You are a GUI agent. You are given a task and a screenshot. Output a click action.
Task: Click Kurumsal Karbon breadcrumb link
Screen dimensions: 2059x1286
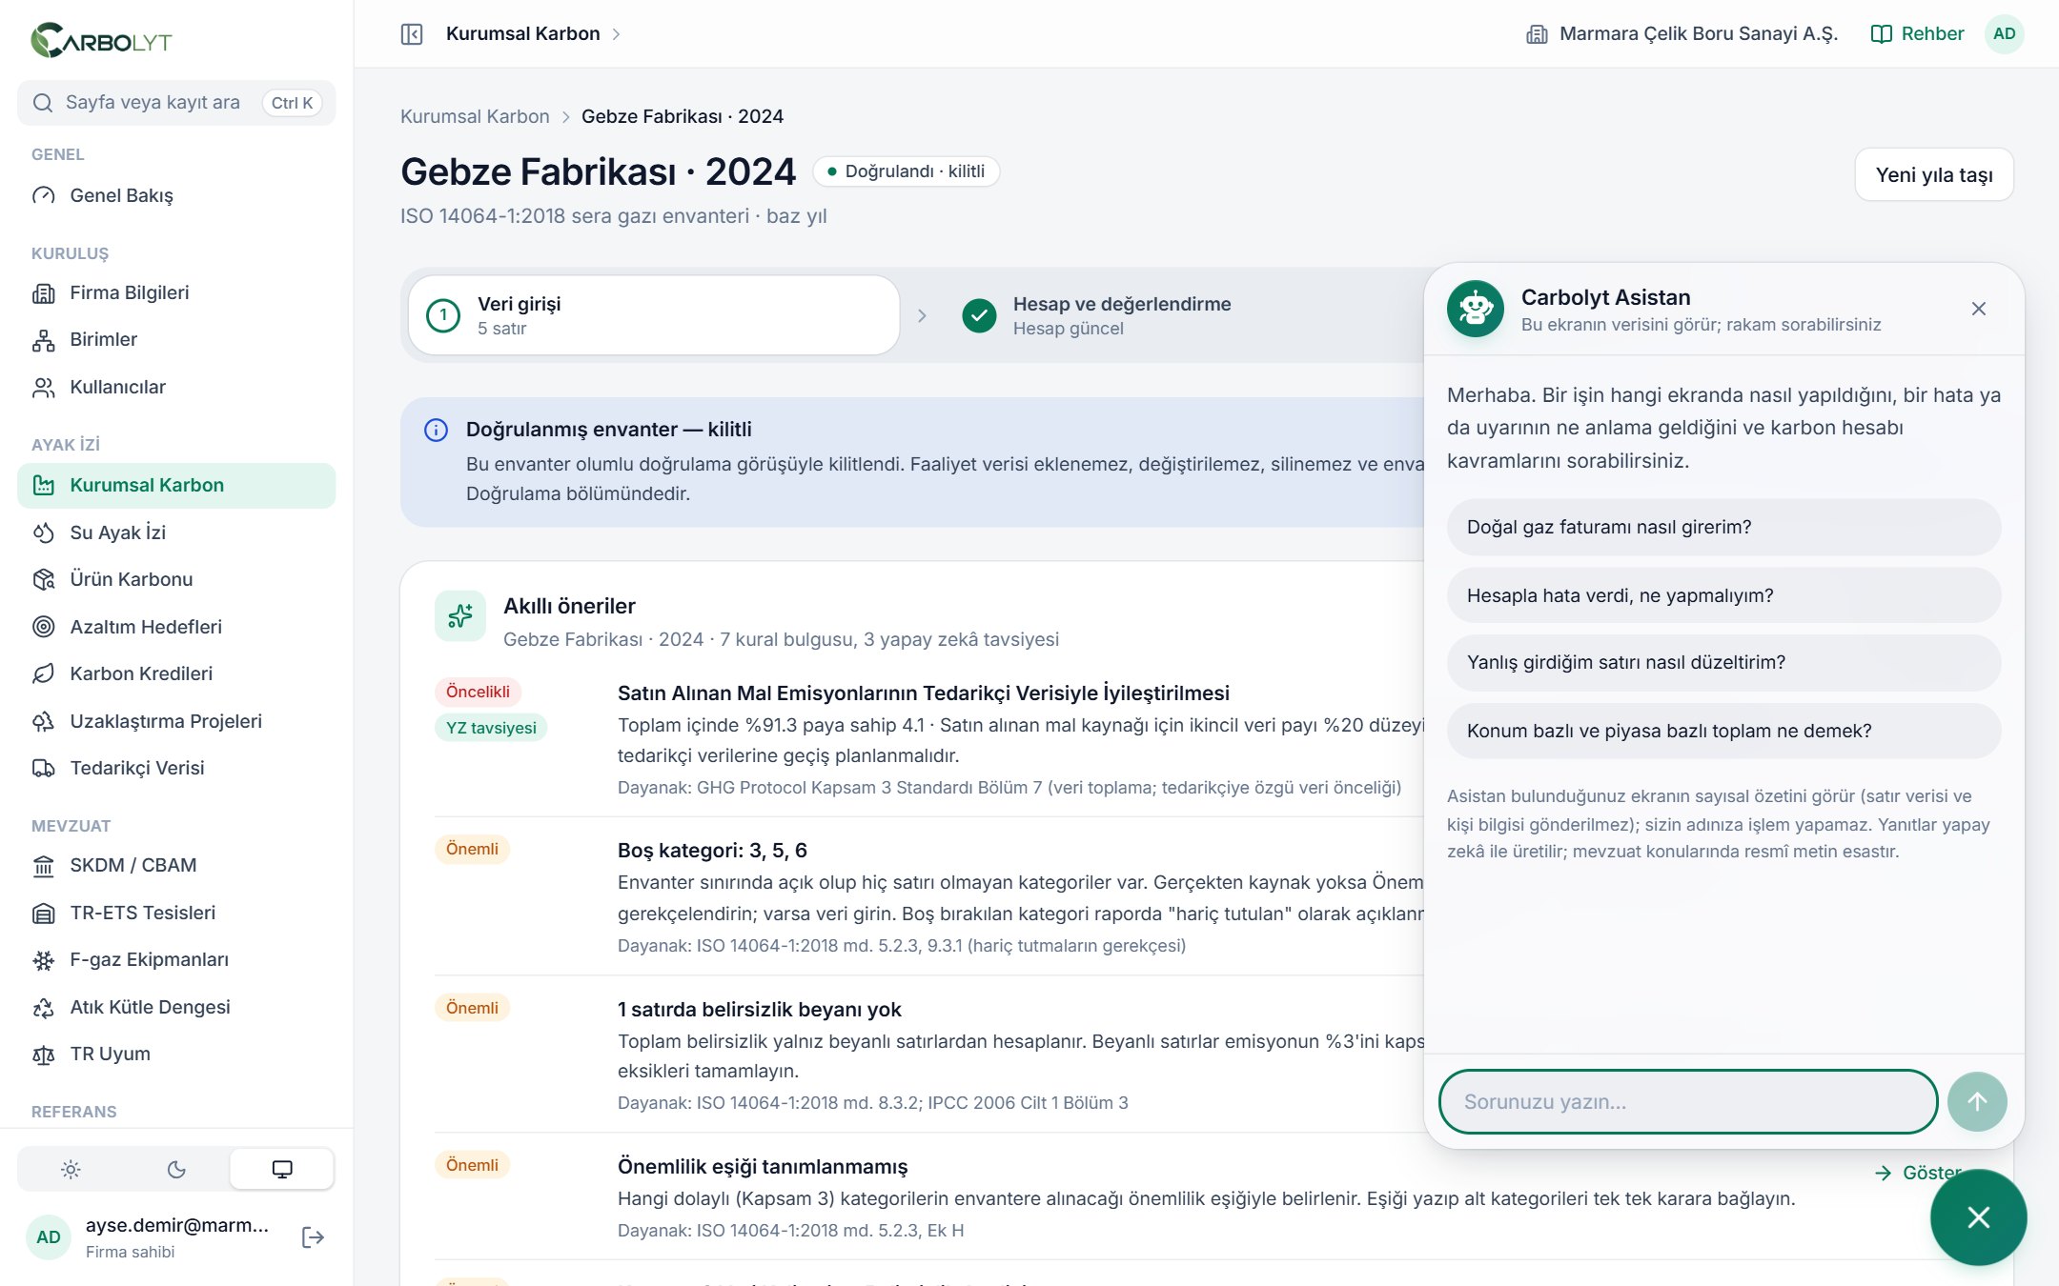(475, 116)
